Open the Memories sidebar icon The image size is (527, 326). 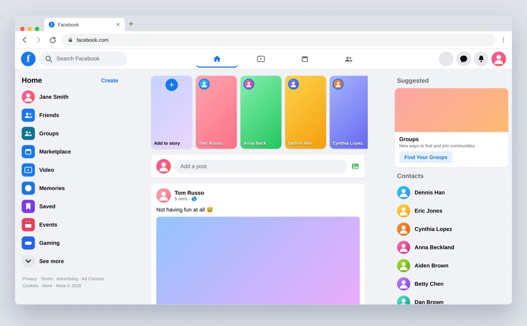click(x=28, y=188)
